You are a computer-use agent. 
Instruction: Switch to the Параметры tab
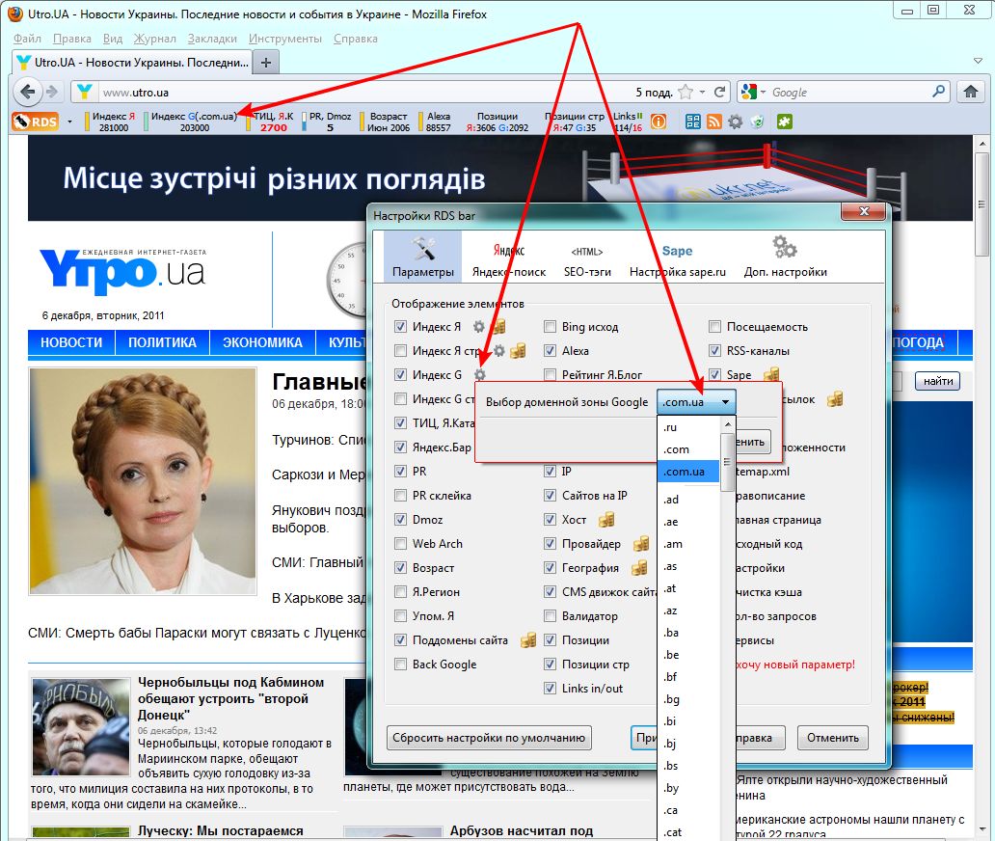(423, 257)
